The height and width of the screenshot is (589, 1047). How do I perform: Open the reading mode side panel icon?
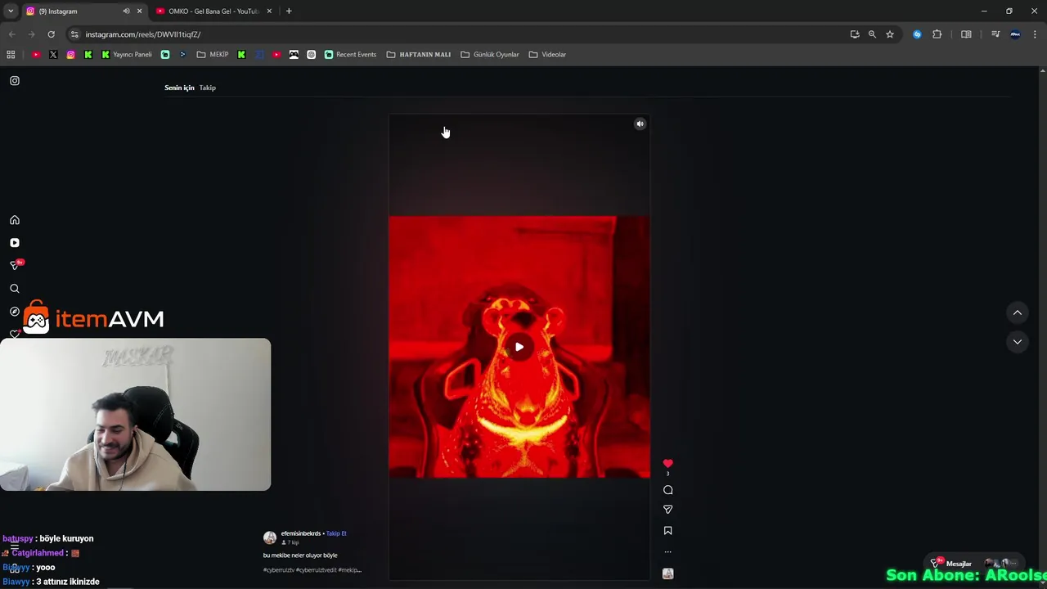pos(966,34)
